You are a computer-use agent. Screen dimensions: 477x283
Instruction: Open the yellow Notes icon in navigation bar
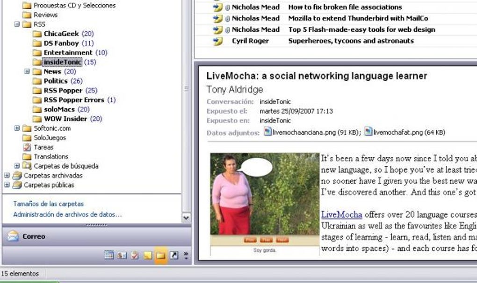[148, 255]
